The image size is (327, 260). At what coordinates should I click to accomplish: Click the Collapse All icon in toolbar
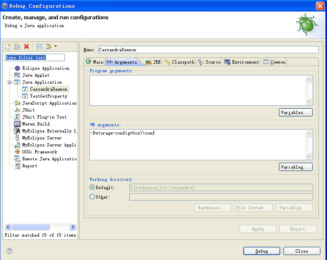click(x=39, y=47)
